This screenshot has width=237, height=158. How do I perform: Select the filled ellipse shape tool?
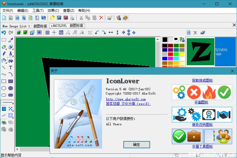click(11, 88)
